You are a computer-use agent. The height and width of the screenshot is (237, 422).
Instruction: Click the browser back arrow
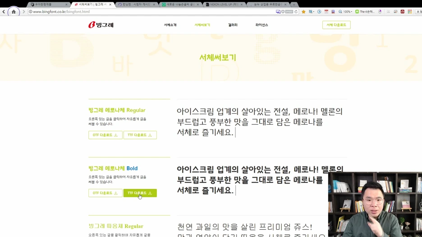point(4,12)
